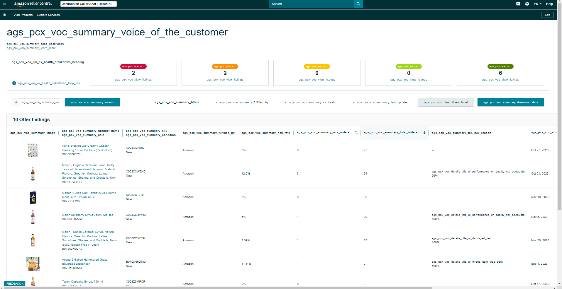Open the EN language dropdown
The height and width of the screenshot is (289, 562).
pyautogui.click(x=538, y=4)
